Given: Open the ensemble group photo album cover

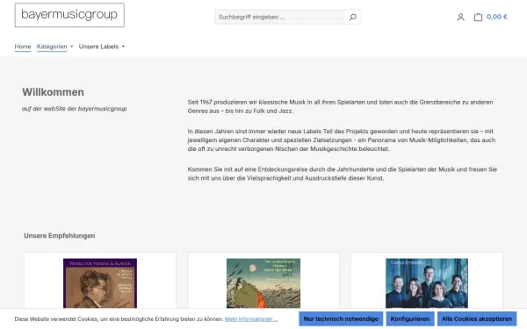Looking at the screenshot, I should (x=427, y=283).
